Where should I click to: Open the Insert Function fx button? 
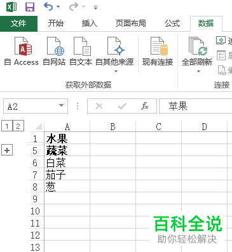tap(145, 106)
